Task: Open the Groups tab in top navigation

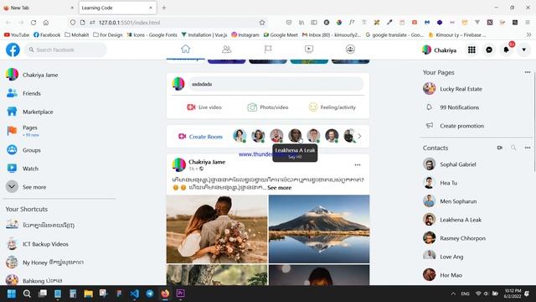Action: (x=350, y=49)
